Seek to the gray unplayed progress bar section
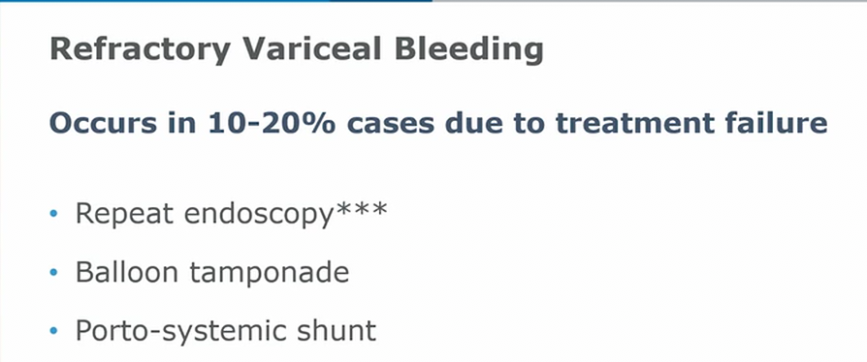The image size is (867, 362). [650, 1]
